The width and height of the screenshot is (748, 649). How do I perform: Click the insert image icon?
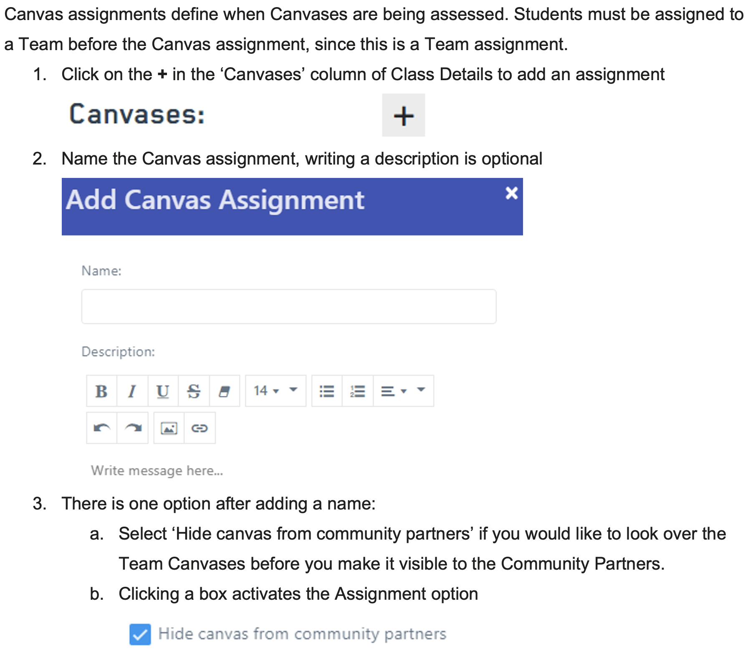[169, 428]
